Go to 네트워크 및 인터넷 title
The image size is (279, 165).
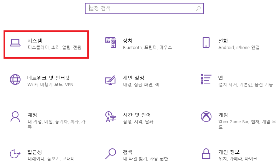click(x=48, y=78)
